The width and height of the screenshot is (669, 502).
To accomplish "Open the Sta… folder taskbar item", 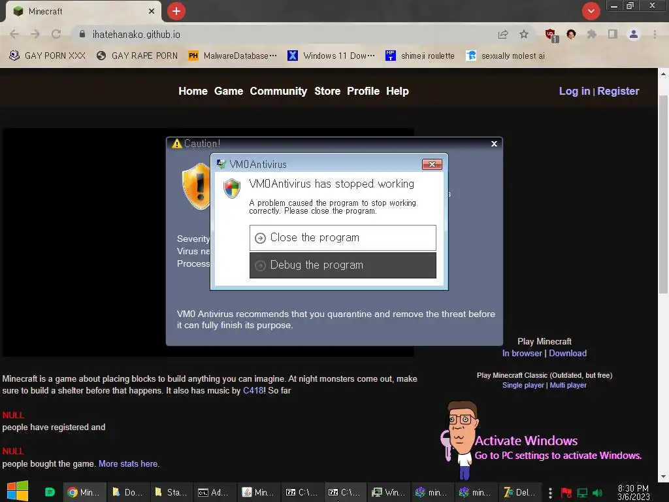I will (172, 492).
